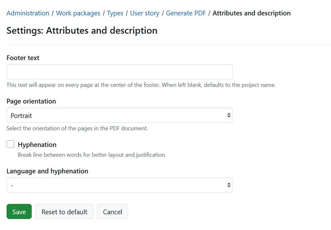Save the PDF settings
This screenshot has width=331, height=230.
[19, 211]
